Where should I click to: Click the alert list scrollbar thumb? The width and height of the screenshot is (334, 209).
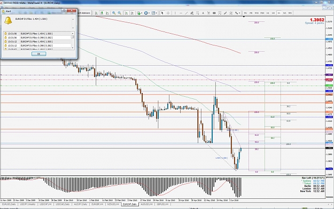tap(73, 37)
